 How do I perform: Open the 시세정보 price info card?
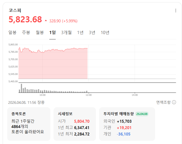[x=75, y=124]
